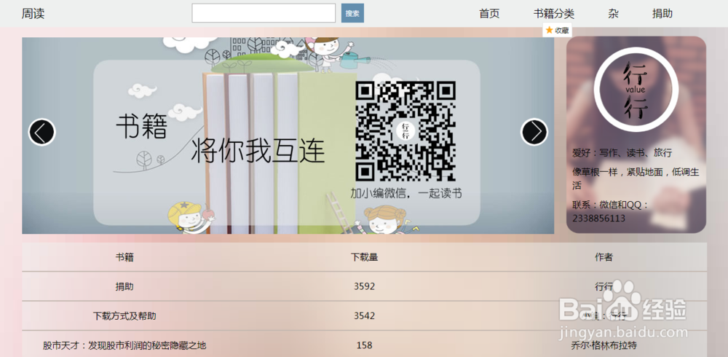Screen dimensions: 728x357
Task: Open the 周读 site logo link
Action: click(x=33, y=14)
